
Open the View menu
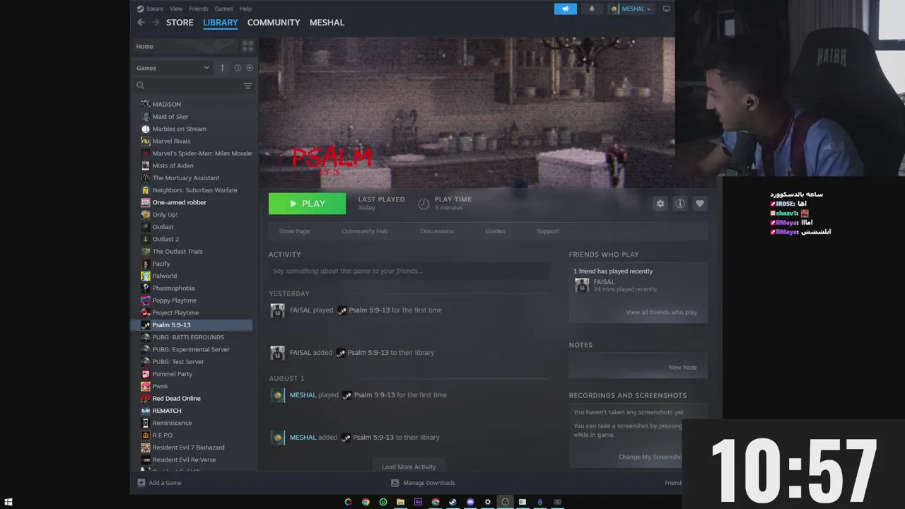pyautogui.click(x=176, y=8)
